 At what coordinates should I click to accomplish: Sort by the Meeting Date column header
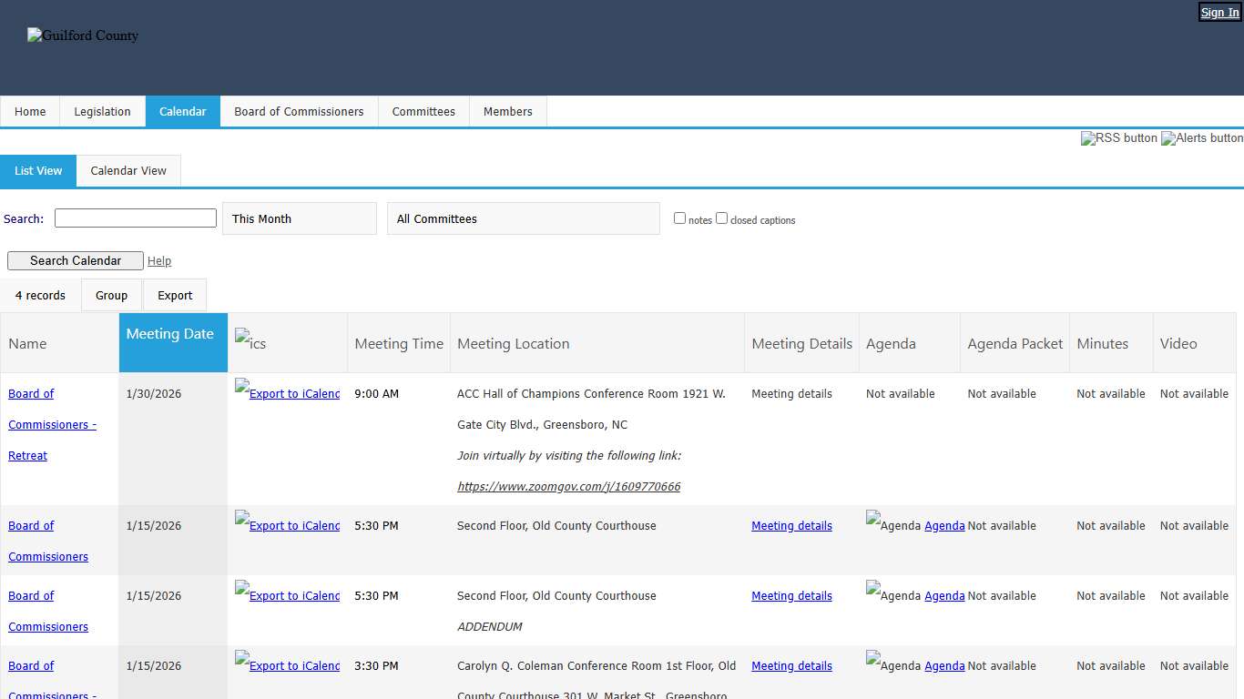[170, 334]
